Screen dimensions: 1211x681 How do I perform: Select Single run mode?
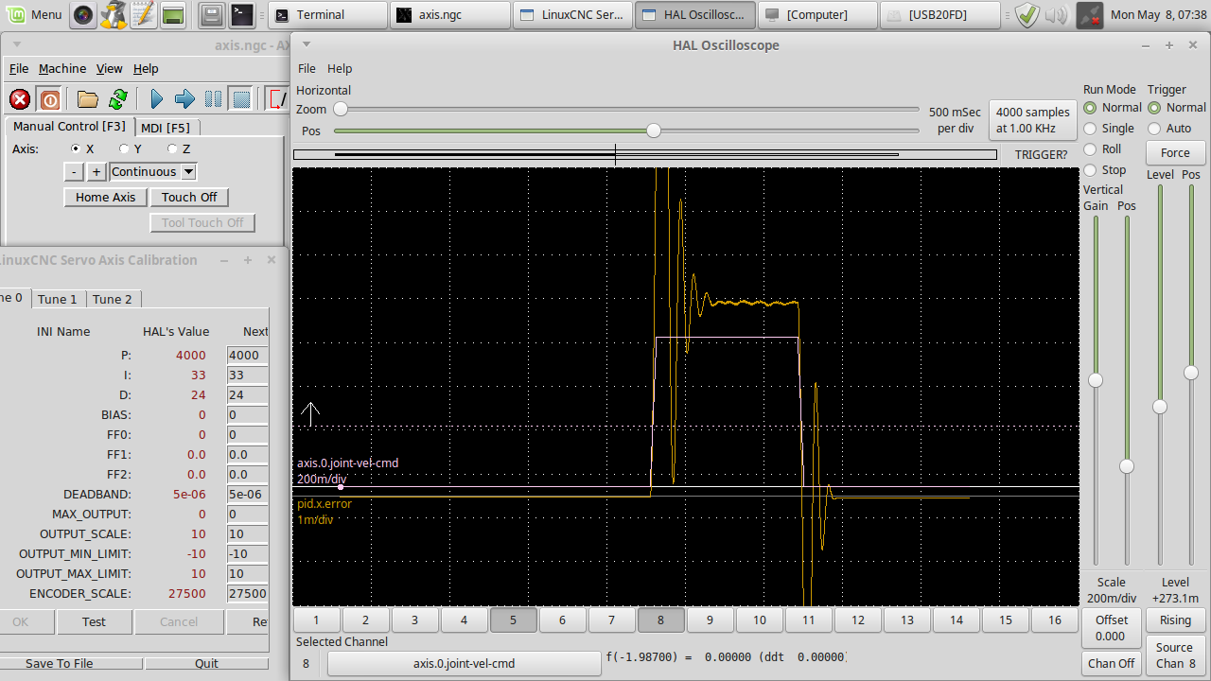click(x=1090, y=129)
